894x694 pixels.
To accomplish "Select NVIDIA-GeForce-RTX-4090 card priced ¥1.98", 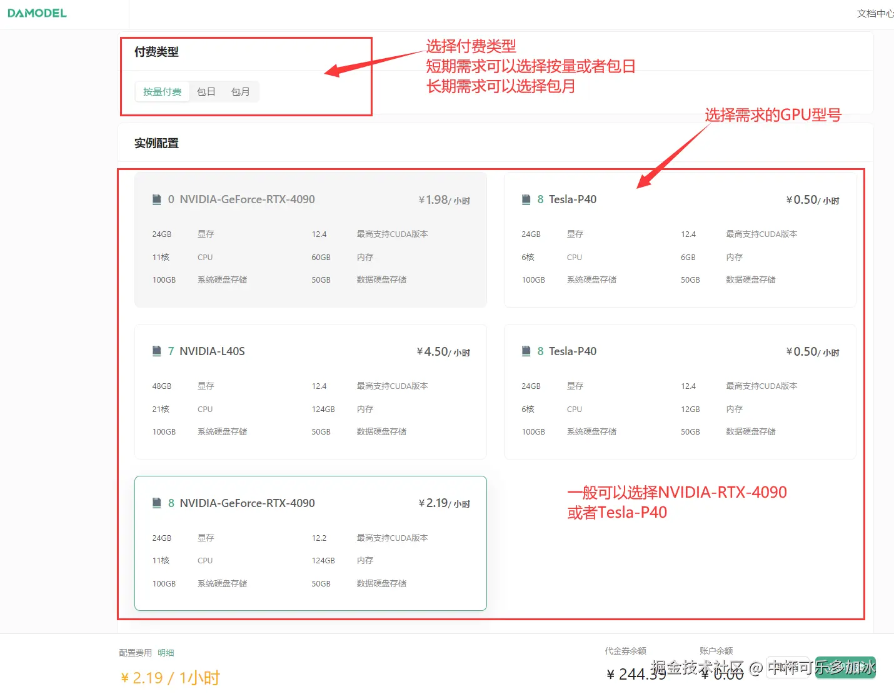I will coord(311,240).
